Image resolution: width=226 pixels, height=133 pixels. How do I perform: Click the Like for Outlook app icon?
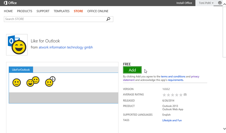tap(17, 45)
